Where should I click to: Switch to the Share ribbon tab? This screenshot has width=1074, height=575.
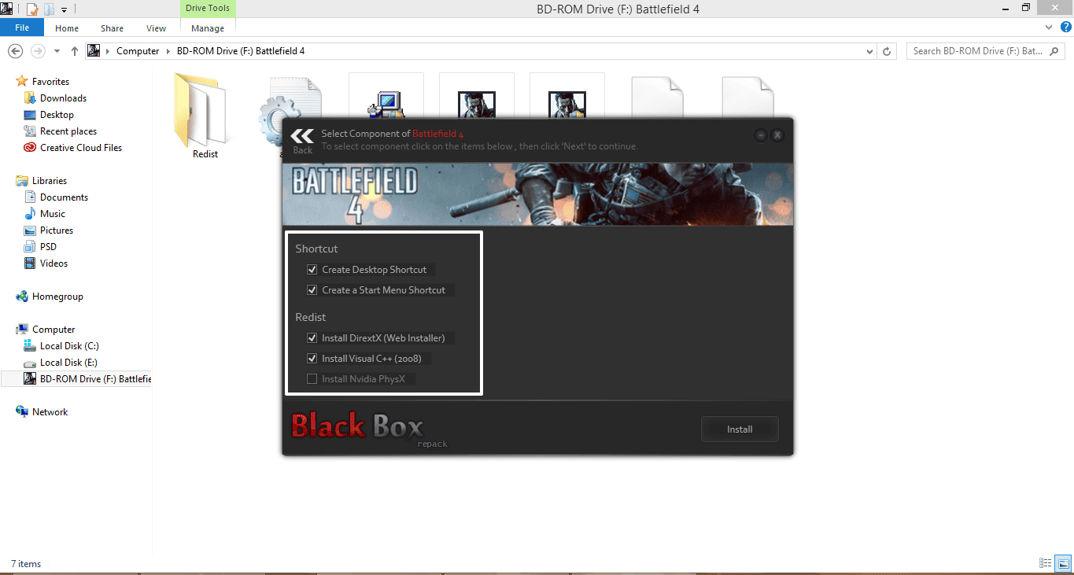pyautogui.click(x=112, y=28)
